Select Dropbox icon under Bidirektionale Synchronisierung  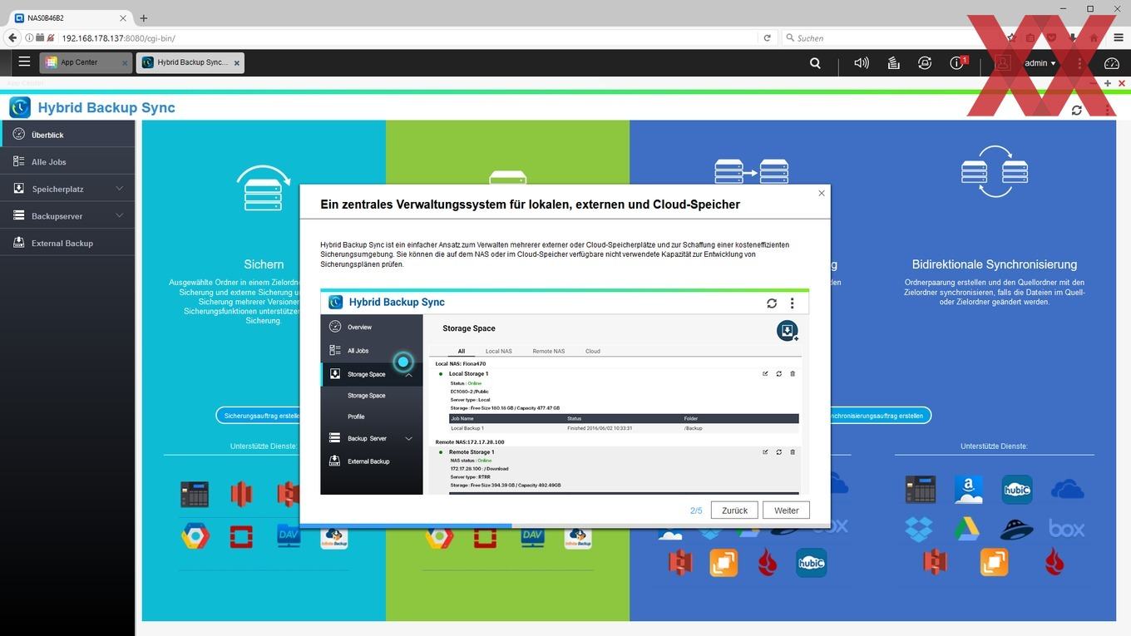pos(920,528)
